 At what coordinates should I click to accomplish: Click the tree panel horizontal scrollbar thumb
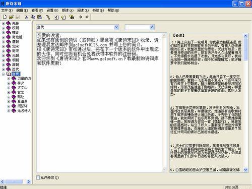14,181
